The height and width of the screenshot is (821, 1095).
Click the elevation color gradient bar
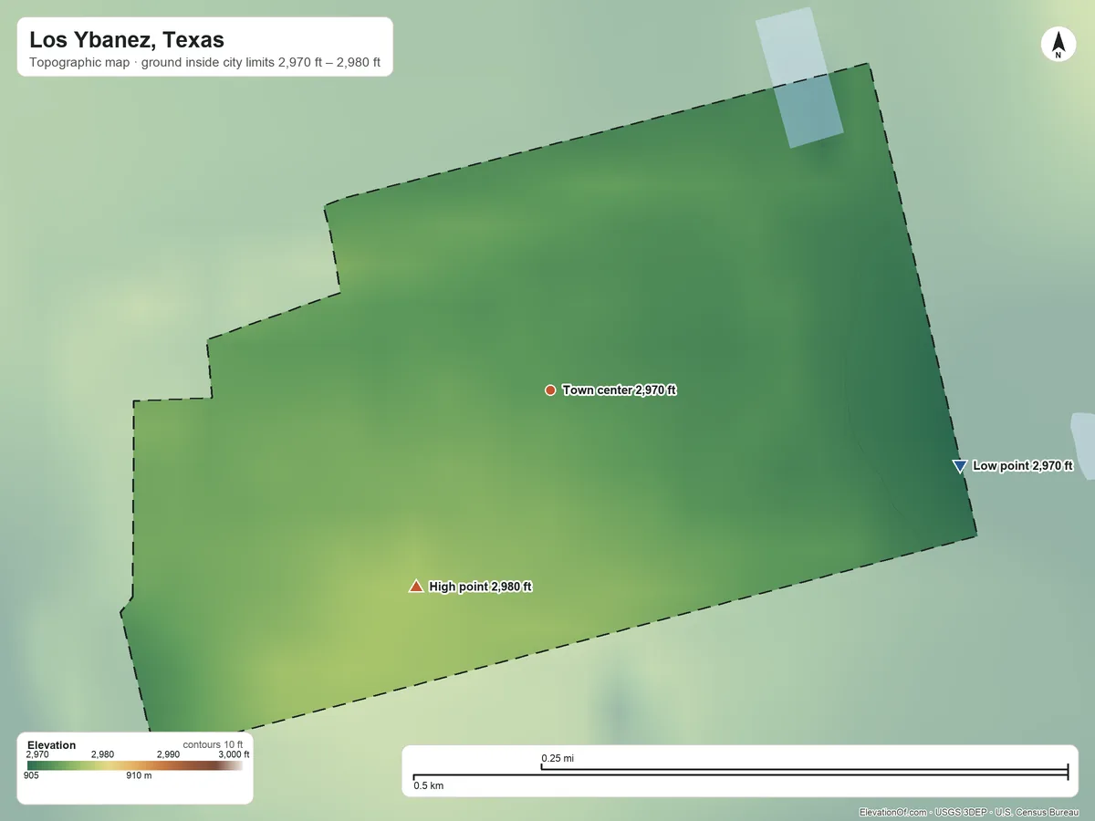point(135,765)
